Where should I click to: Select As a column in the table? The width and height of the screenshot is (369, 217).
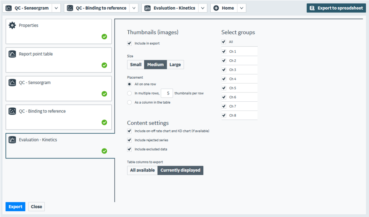pos(129,103)
